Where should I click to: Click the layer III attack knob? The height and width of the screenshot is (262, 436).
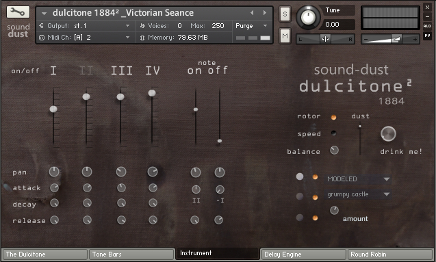pos(121,188)
